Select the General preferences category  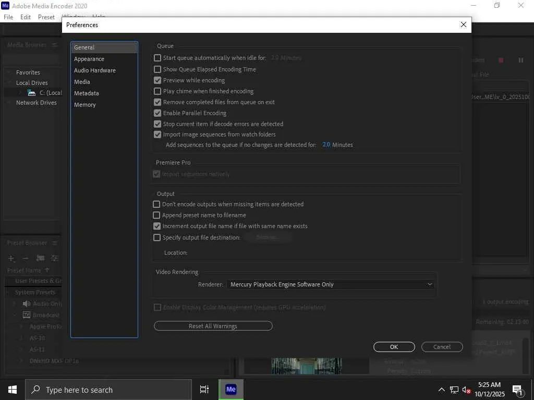pos(104,47)
